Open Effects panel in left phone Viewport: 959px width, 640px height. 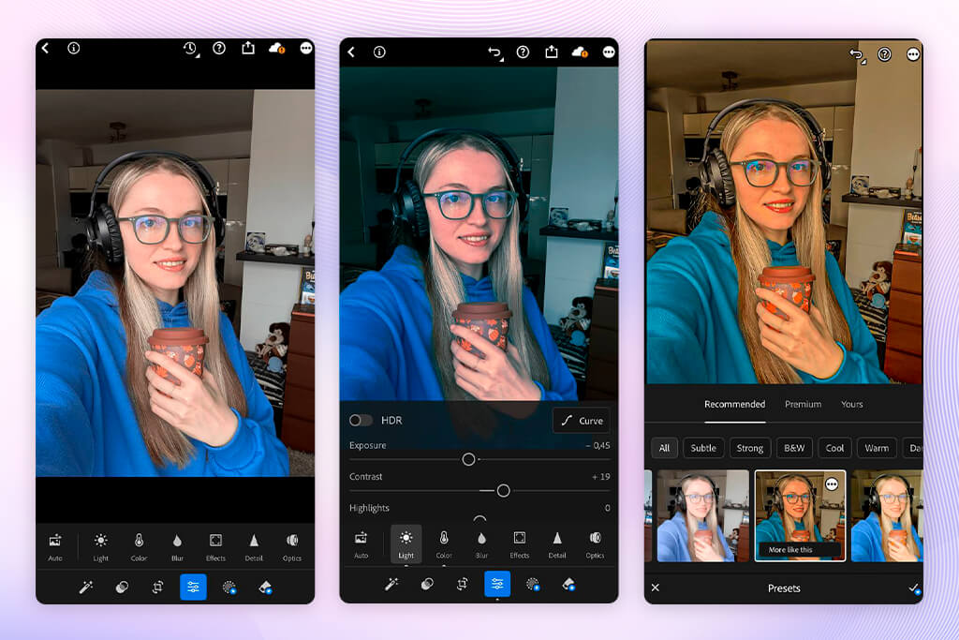(215, 546)
